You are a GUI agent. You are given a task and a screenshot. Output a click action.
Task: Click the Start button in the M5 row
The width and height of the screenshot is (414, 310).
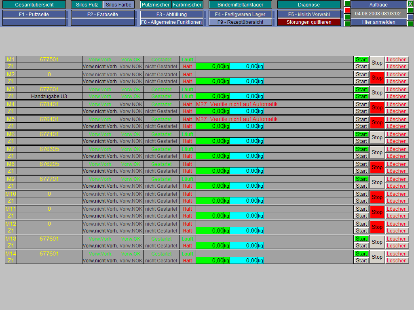click(361, 119)
